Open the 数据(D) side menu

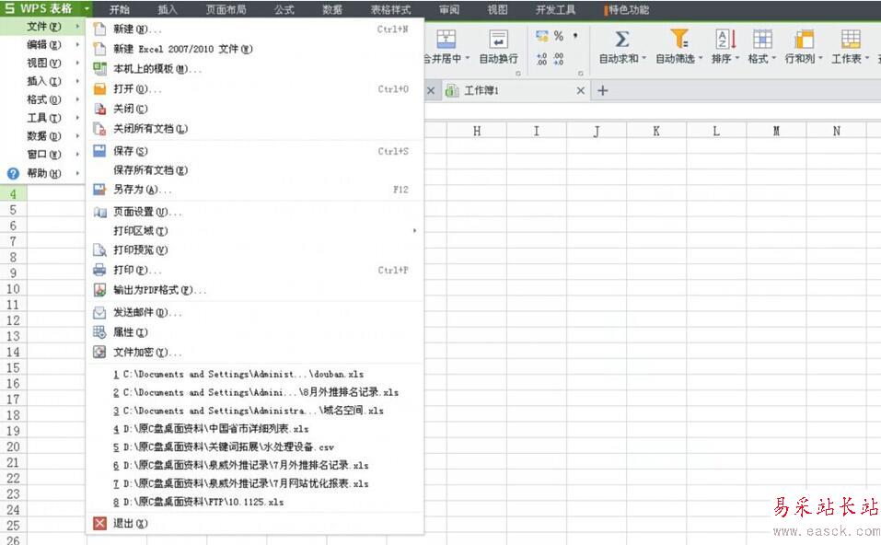pyautogui.click(x=42, y=136)
